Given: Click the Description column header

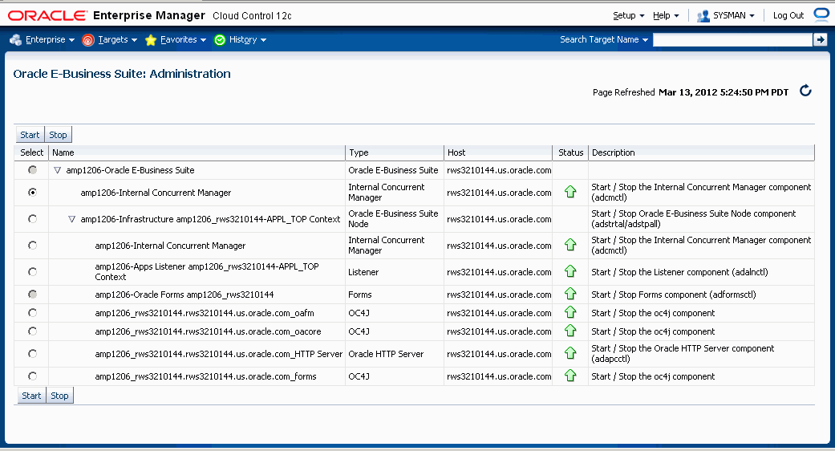Looking at the screenshot, I should (701, 152).
